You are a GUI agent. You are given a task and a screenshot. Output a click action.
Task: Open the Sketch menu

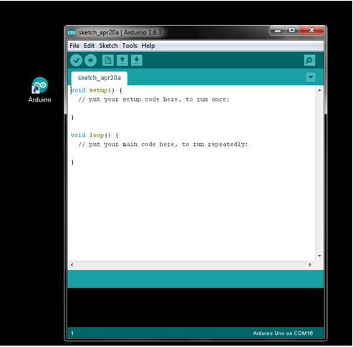click(x=109, y=46)
